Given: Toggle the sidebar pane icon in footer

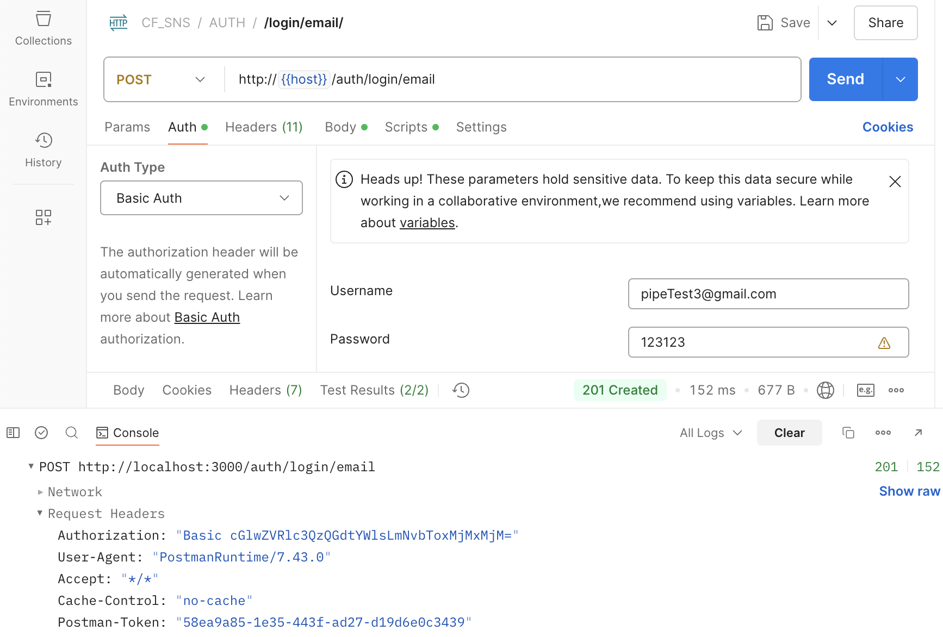Looking at the screenshot, I should [x=13, y=433].
